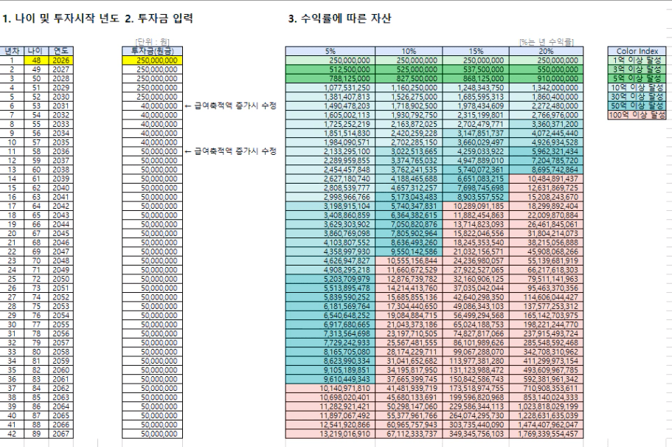Select the yellow starting age cell 48
Viewport: 672px width, 447px height.
pos(36,60)
